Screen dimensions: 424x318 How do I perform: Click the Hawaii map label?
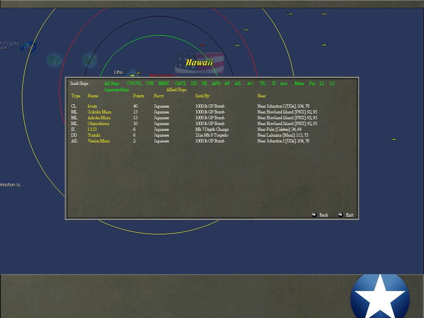200,63
